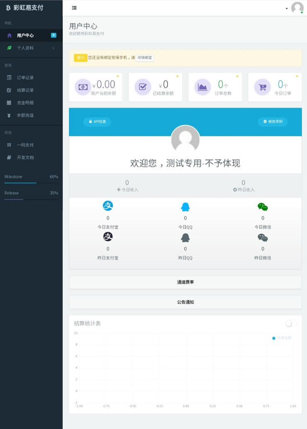Open 订单记录 in the sidebar

click(x=25, y=78)
